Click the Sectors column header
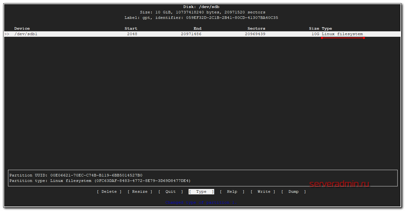 256,28
